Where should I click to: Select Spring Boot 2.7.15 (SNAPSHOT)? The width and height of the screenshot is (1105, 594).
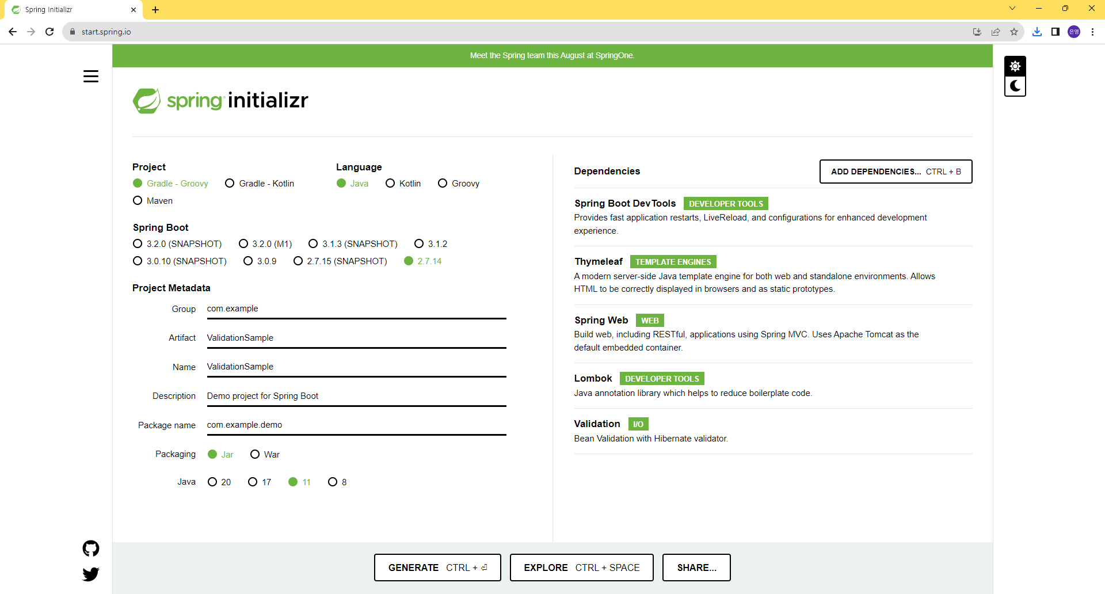coord(340,261)
